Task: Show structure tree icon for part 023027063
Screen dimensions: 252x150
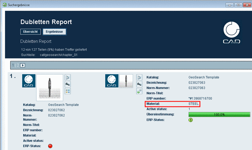Action: coord(139,78)
